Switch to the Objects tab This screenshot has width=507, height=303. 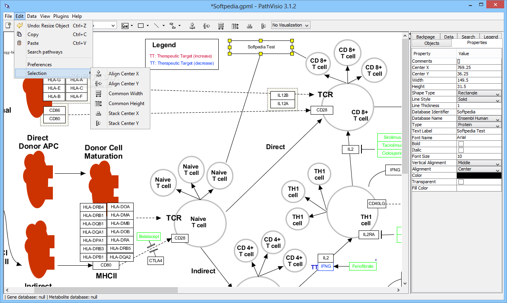point(432,43)
